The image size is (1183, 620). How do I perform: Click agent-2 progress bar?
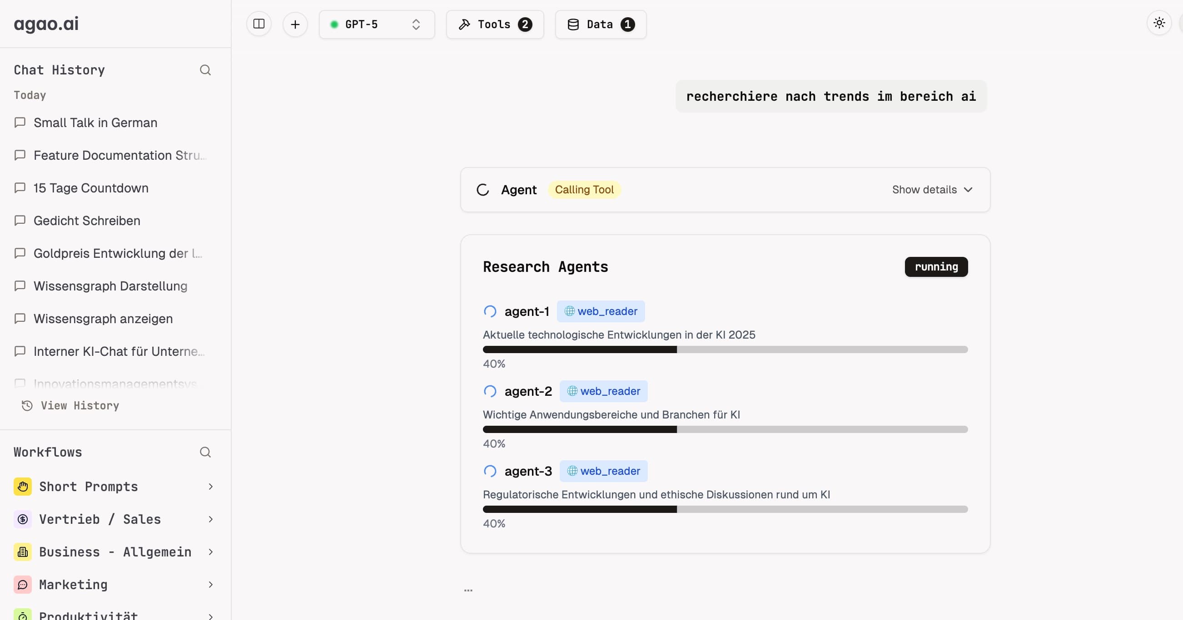click(x=725, y=429)
